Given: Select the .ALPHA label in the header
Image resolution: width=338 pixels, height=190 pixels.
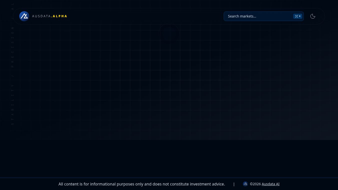Looking at the screenshot, I should (x=59, y=16).
